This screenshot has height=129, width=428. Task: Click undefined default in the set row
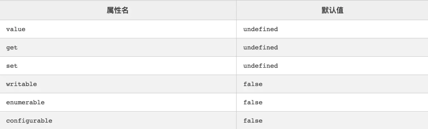(x=261, y=66)
